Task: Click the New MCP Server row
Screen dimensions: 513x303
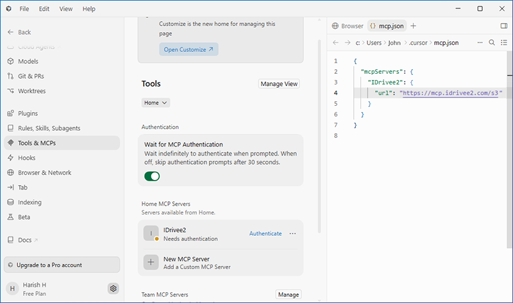Action: pos(221,263)
